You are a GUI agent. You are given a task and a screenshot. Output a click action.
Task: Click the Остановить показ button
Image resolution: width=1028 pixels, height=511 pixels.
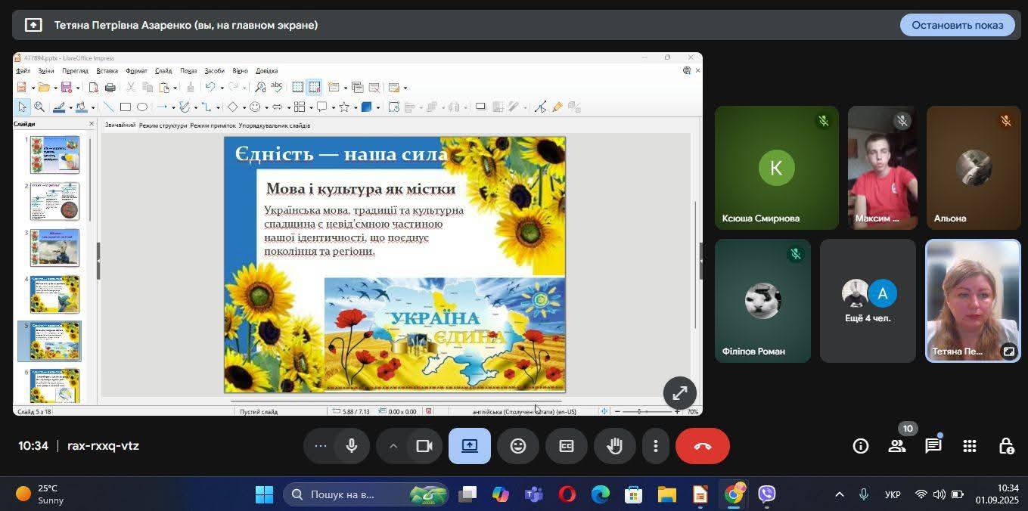[957, 25]
